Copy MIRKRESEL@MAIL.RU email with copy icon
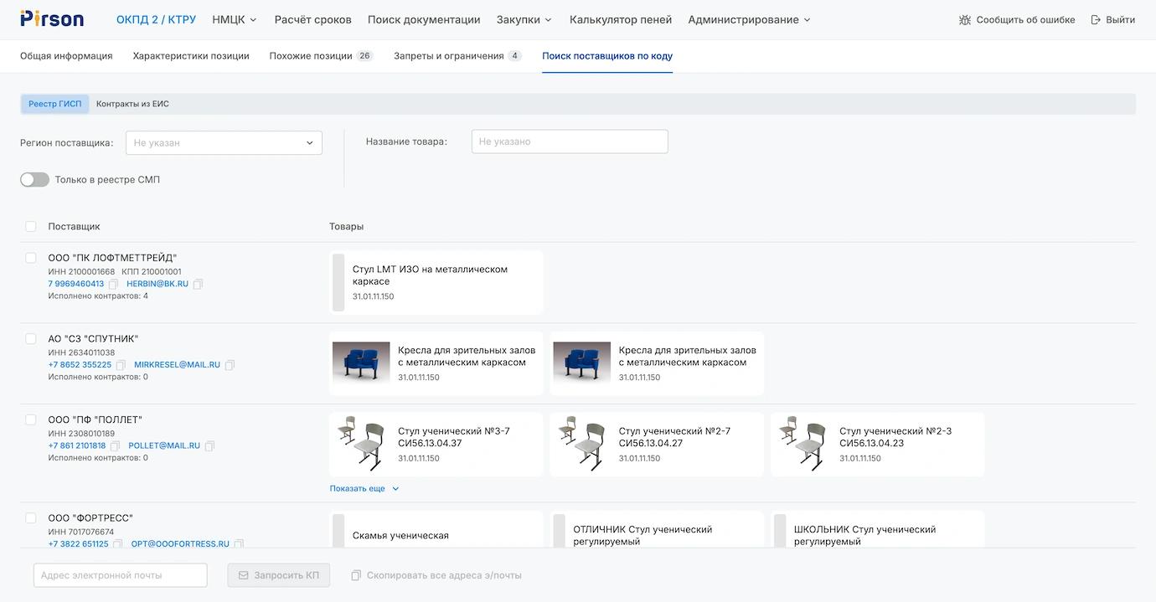 tap(230, 365)
